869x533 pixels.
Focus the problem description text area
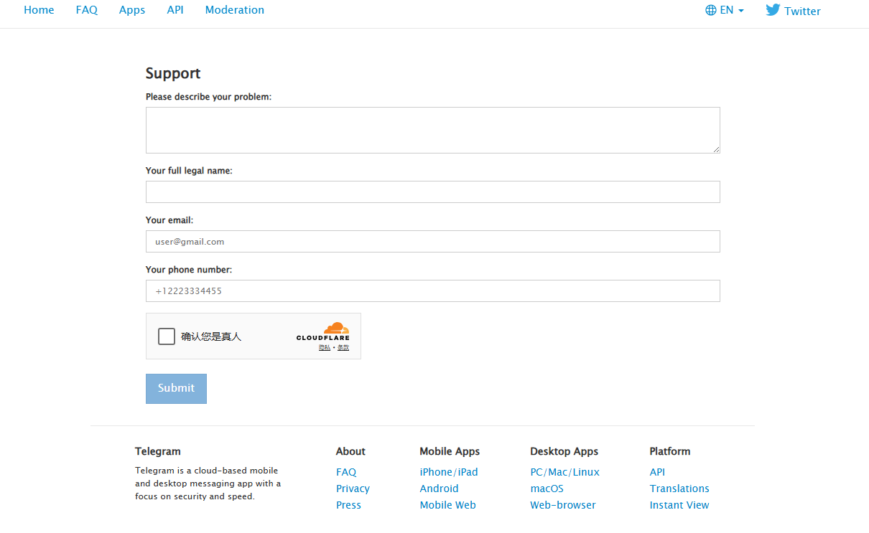click(x=433, y=130)
